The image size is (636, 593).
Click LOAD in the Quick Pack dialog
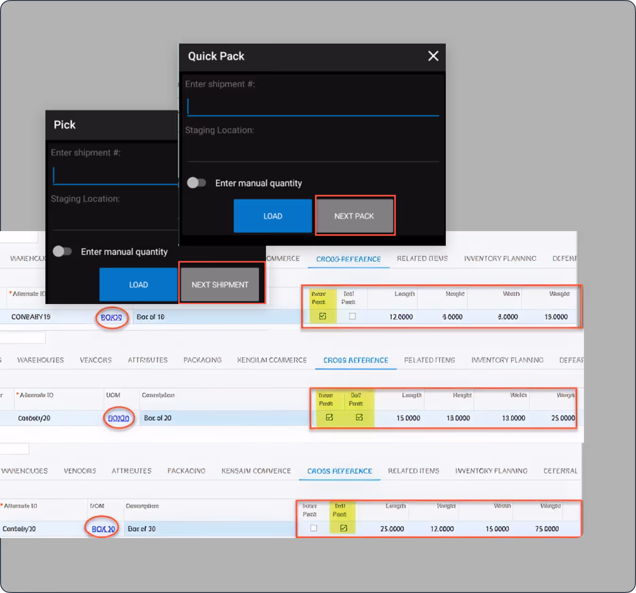[273, 216]
